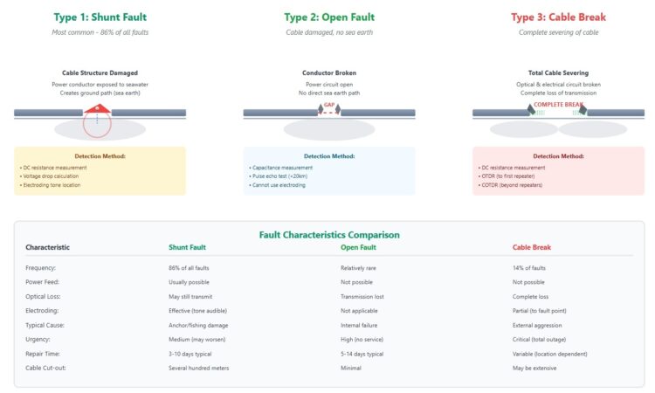
Task: Click the grey seabed ellipse under the open fault
Action: click(328, 129)
